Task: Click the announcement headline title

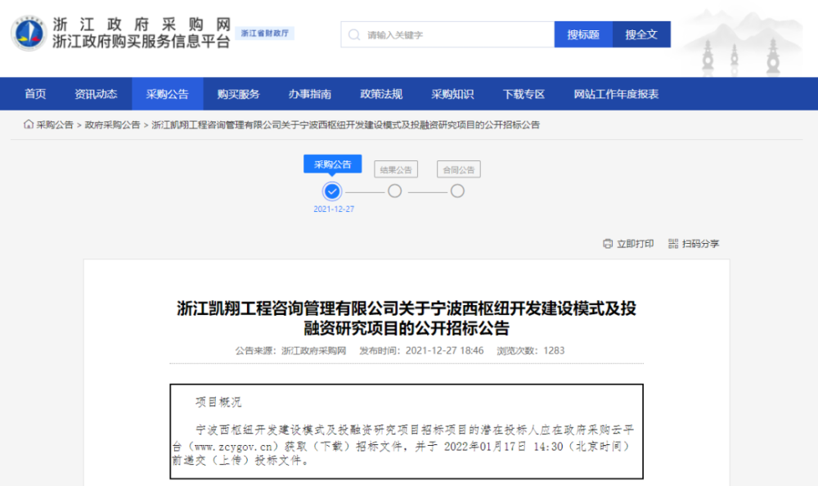Action: coord(407,318)
